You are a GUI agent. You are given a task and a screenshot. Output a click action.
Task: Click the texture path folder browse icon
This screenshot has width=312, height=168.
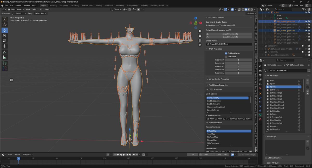(x=250, y=152)
